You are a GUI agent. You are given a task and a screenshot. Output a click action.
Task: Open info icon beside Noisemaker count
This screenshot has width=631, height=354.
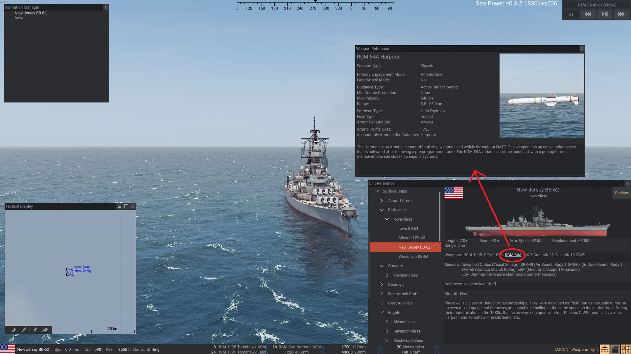pyautogui.click(x=437, y=347)
